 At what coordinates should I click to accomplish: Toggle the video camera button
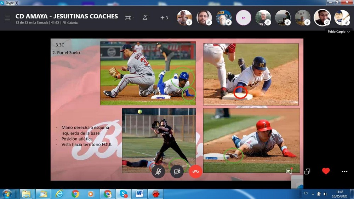click(177, 171)
